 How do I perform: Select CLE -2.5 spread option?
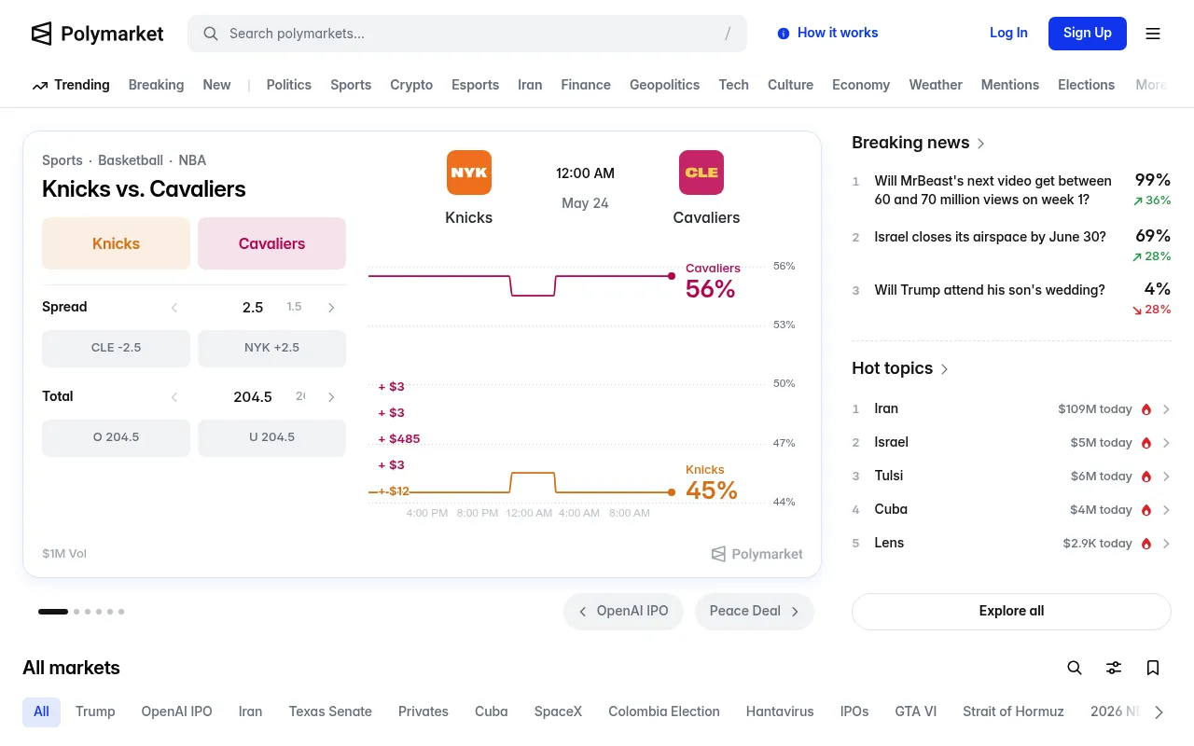[116, 348]
